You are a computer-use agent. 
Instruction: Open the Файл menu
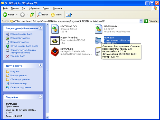pyautogui.click(x=5, y=8)
